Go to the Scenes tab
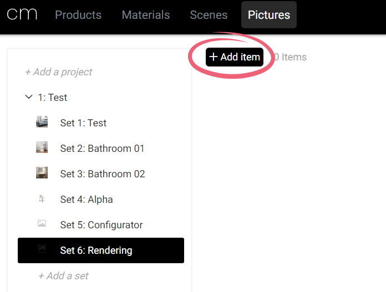 tap(209, 15)
